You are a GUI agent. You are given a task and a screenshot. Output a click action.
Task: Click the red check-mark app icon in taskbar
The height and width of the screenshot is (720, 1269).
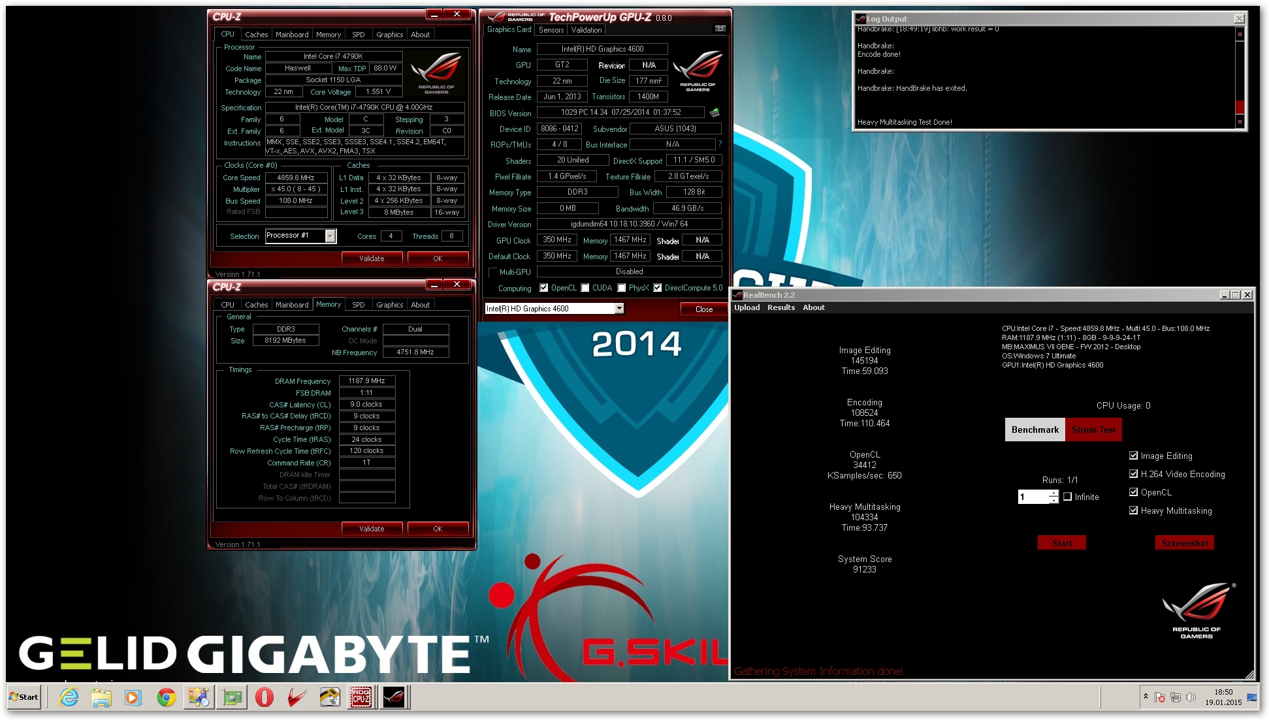tap(297, 697)
